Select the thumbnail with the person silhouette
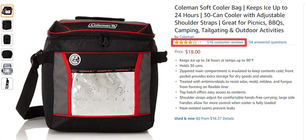 pos(7,83)
